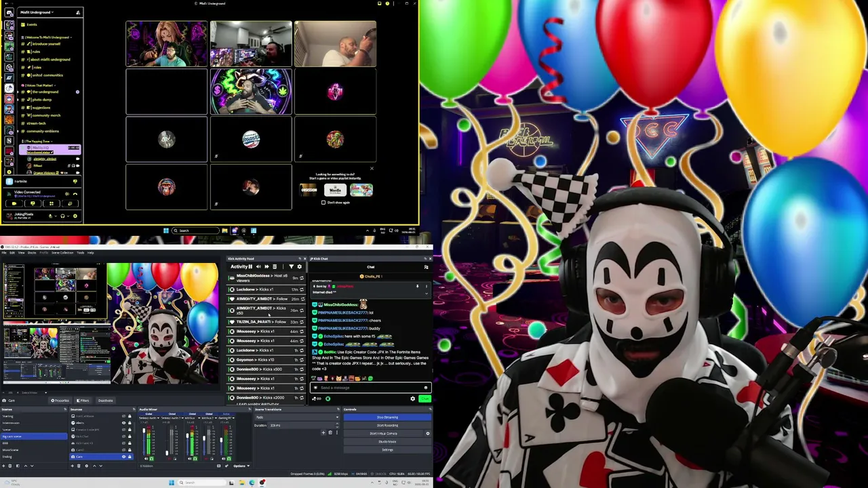The width and height of the screenshot is (868, 488).
Task: Open Discord user settings gear
Action: (75, 216)
